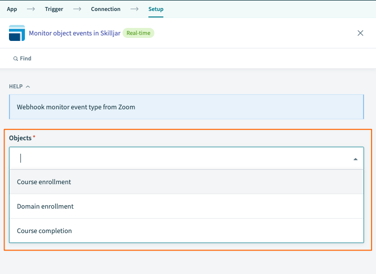Collapse the HELP section chevron

coord(28,87)
